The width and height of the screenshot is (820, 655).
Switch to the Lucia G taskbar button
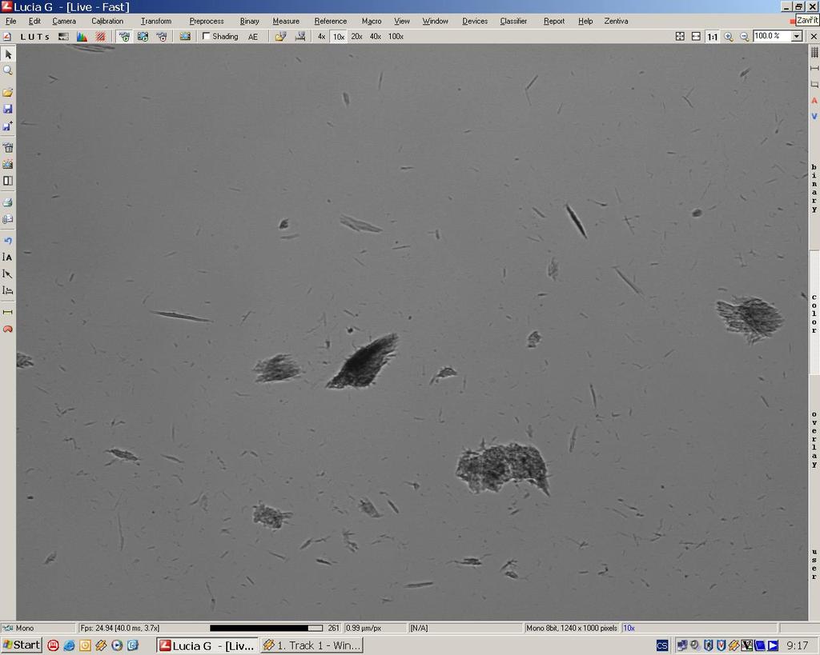(x=207, y=645)
